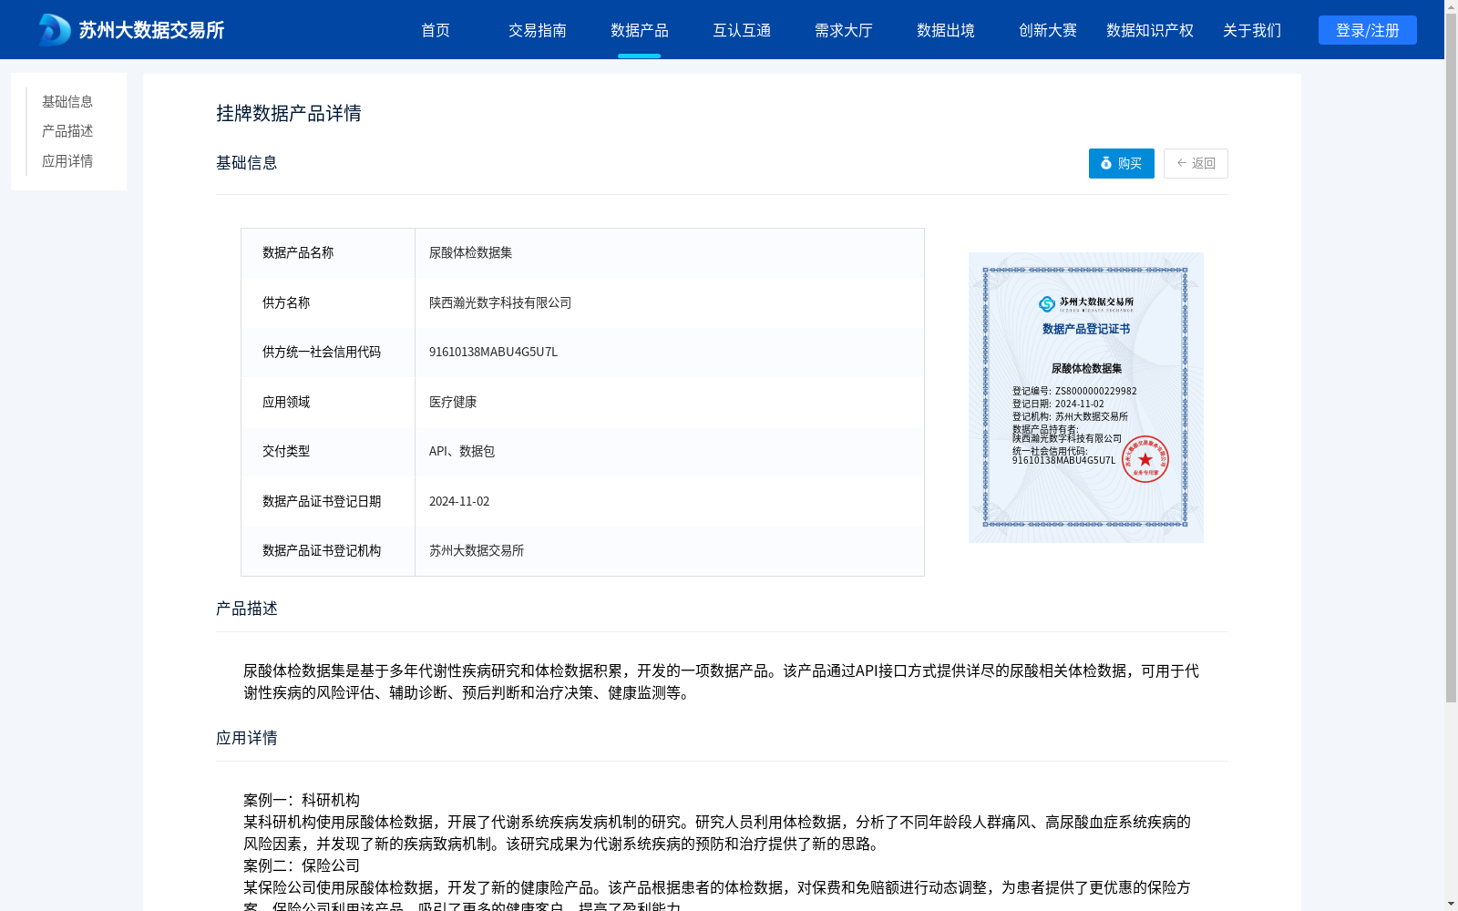
Task: Click the 案例二：保险公司 text
Action: pos(302,865)
